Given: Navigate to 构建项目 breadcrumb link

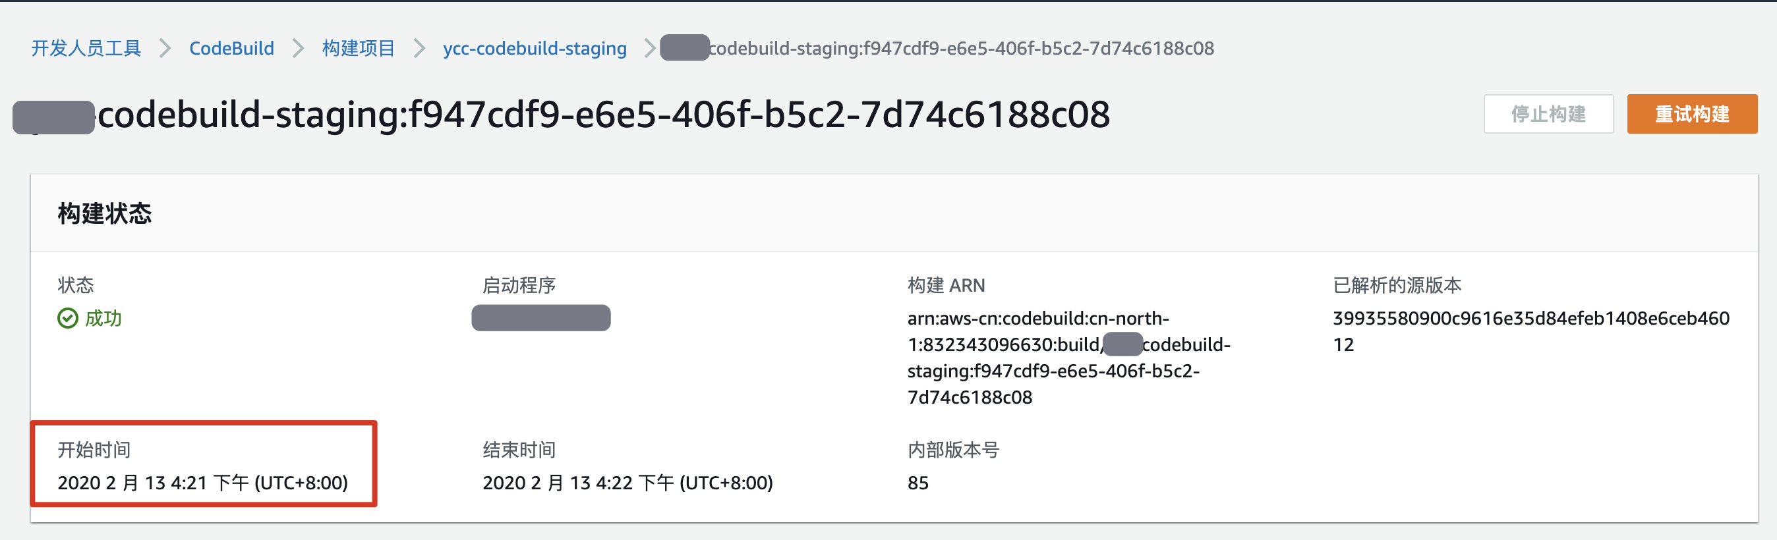Looking at the screenshot, I should (x=358, y=48).
